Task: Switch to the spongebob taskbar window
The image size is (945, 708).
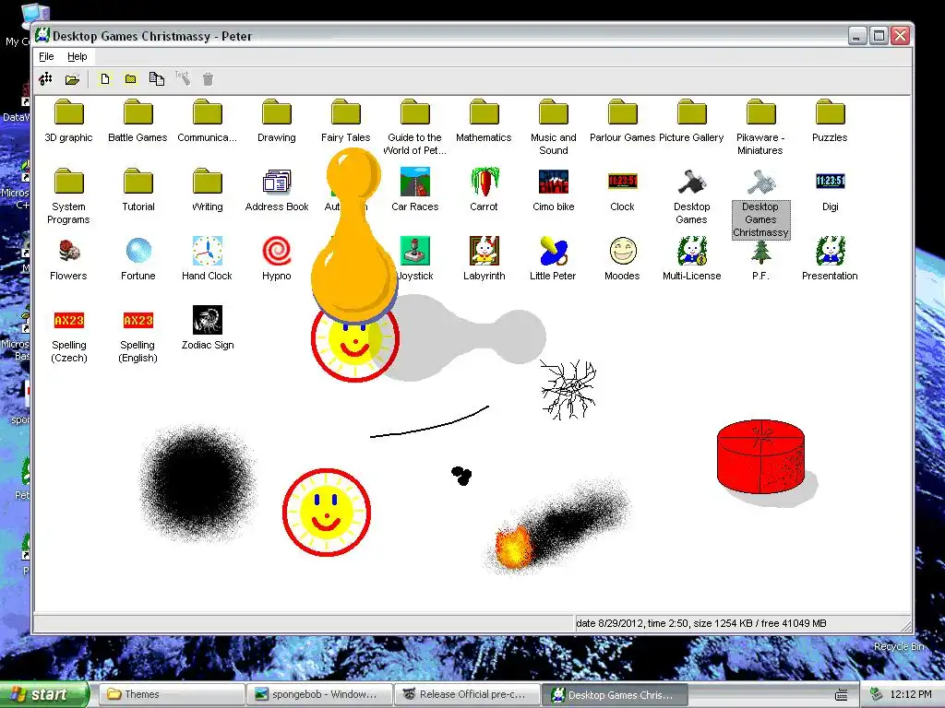Action: click(320, 694)
